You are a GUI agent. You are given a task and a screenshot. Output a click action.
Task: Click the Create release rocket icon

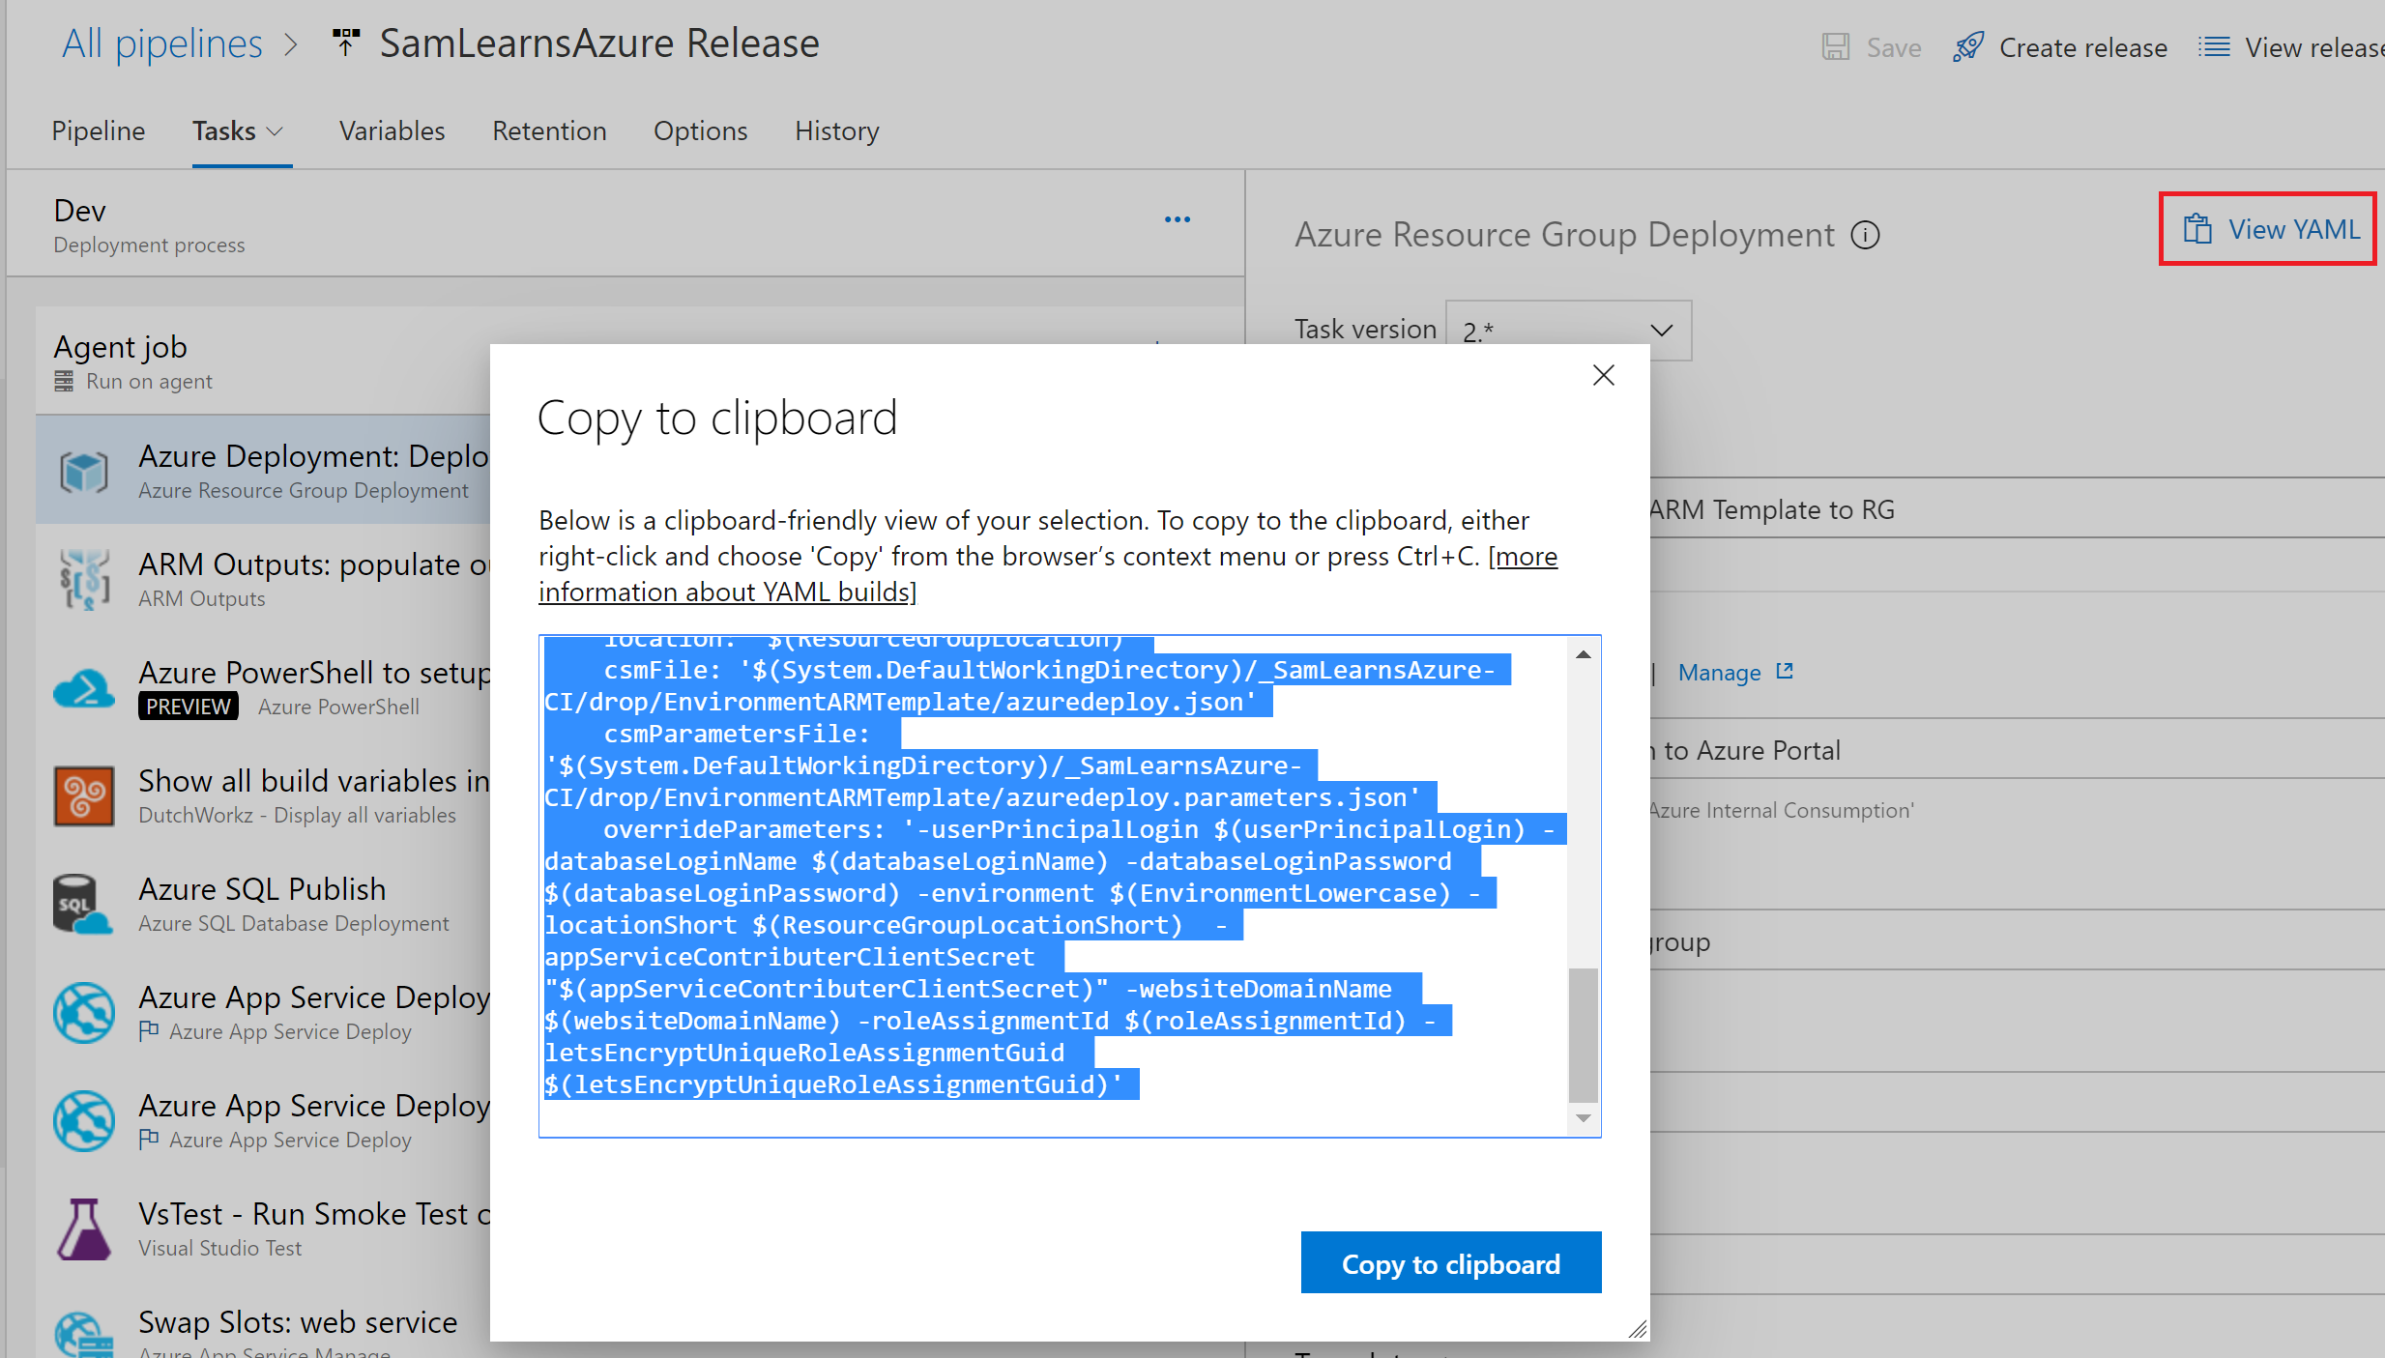pos(1967,46)
